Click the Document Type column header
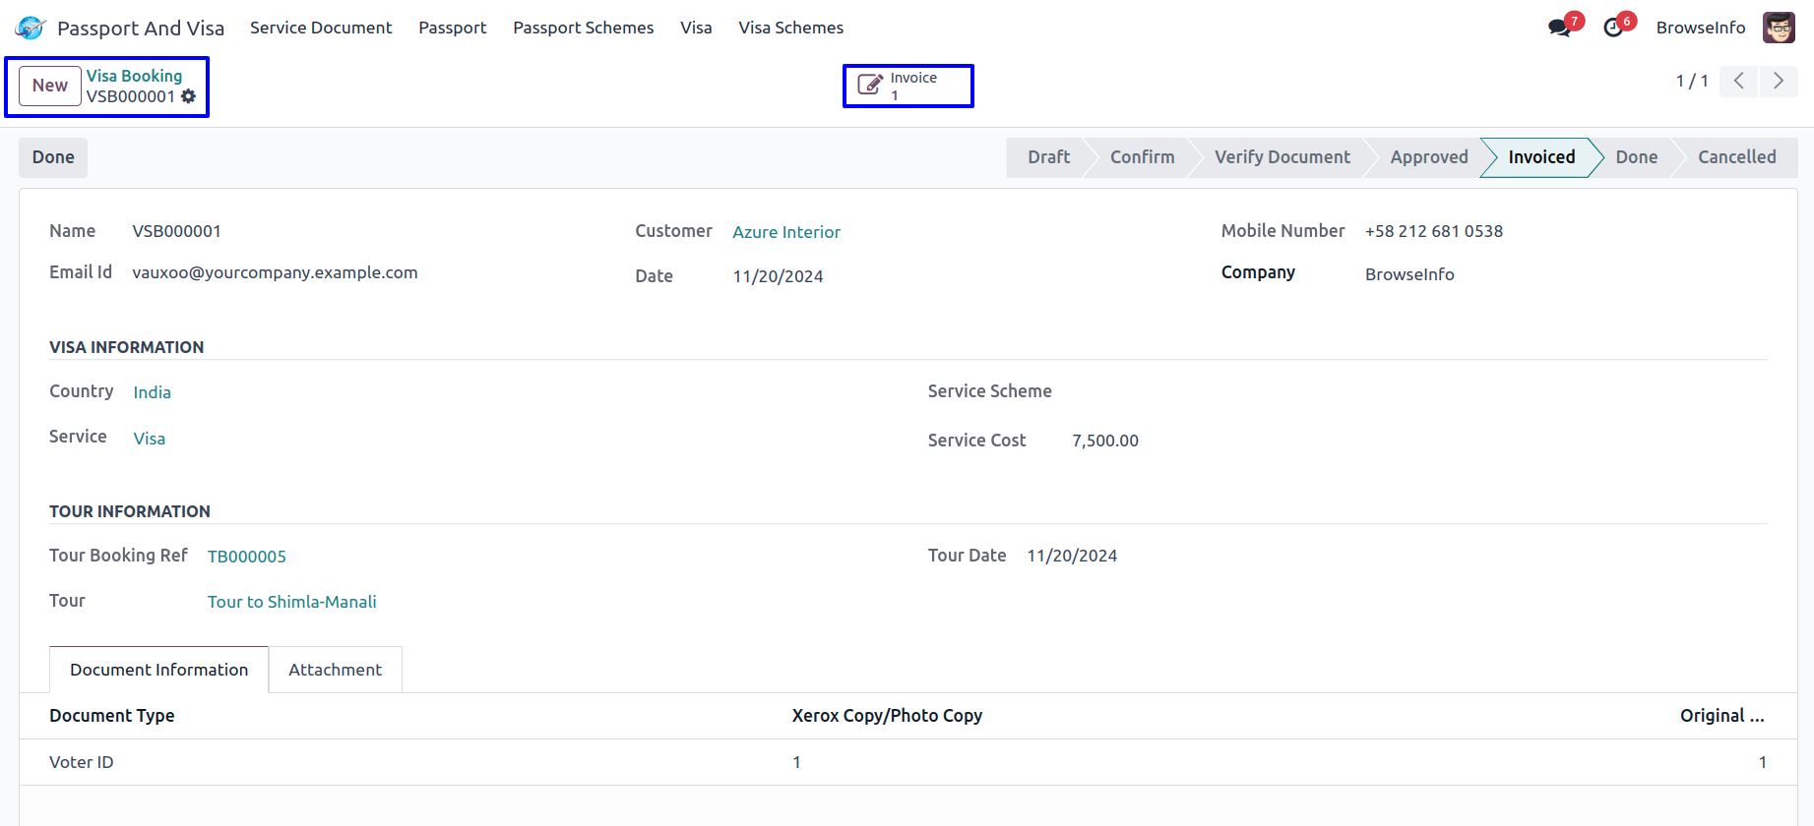 tap(112, 716)
